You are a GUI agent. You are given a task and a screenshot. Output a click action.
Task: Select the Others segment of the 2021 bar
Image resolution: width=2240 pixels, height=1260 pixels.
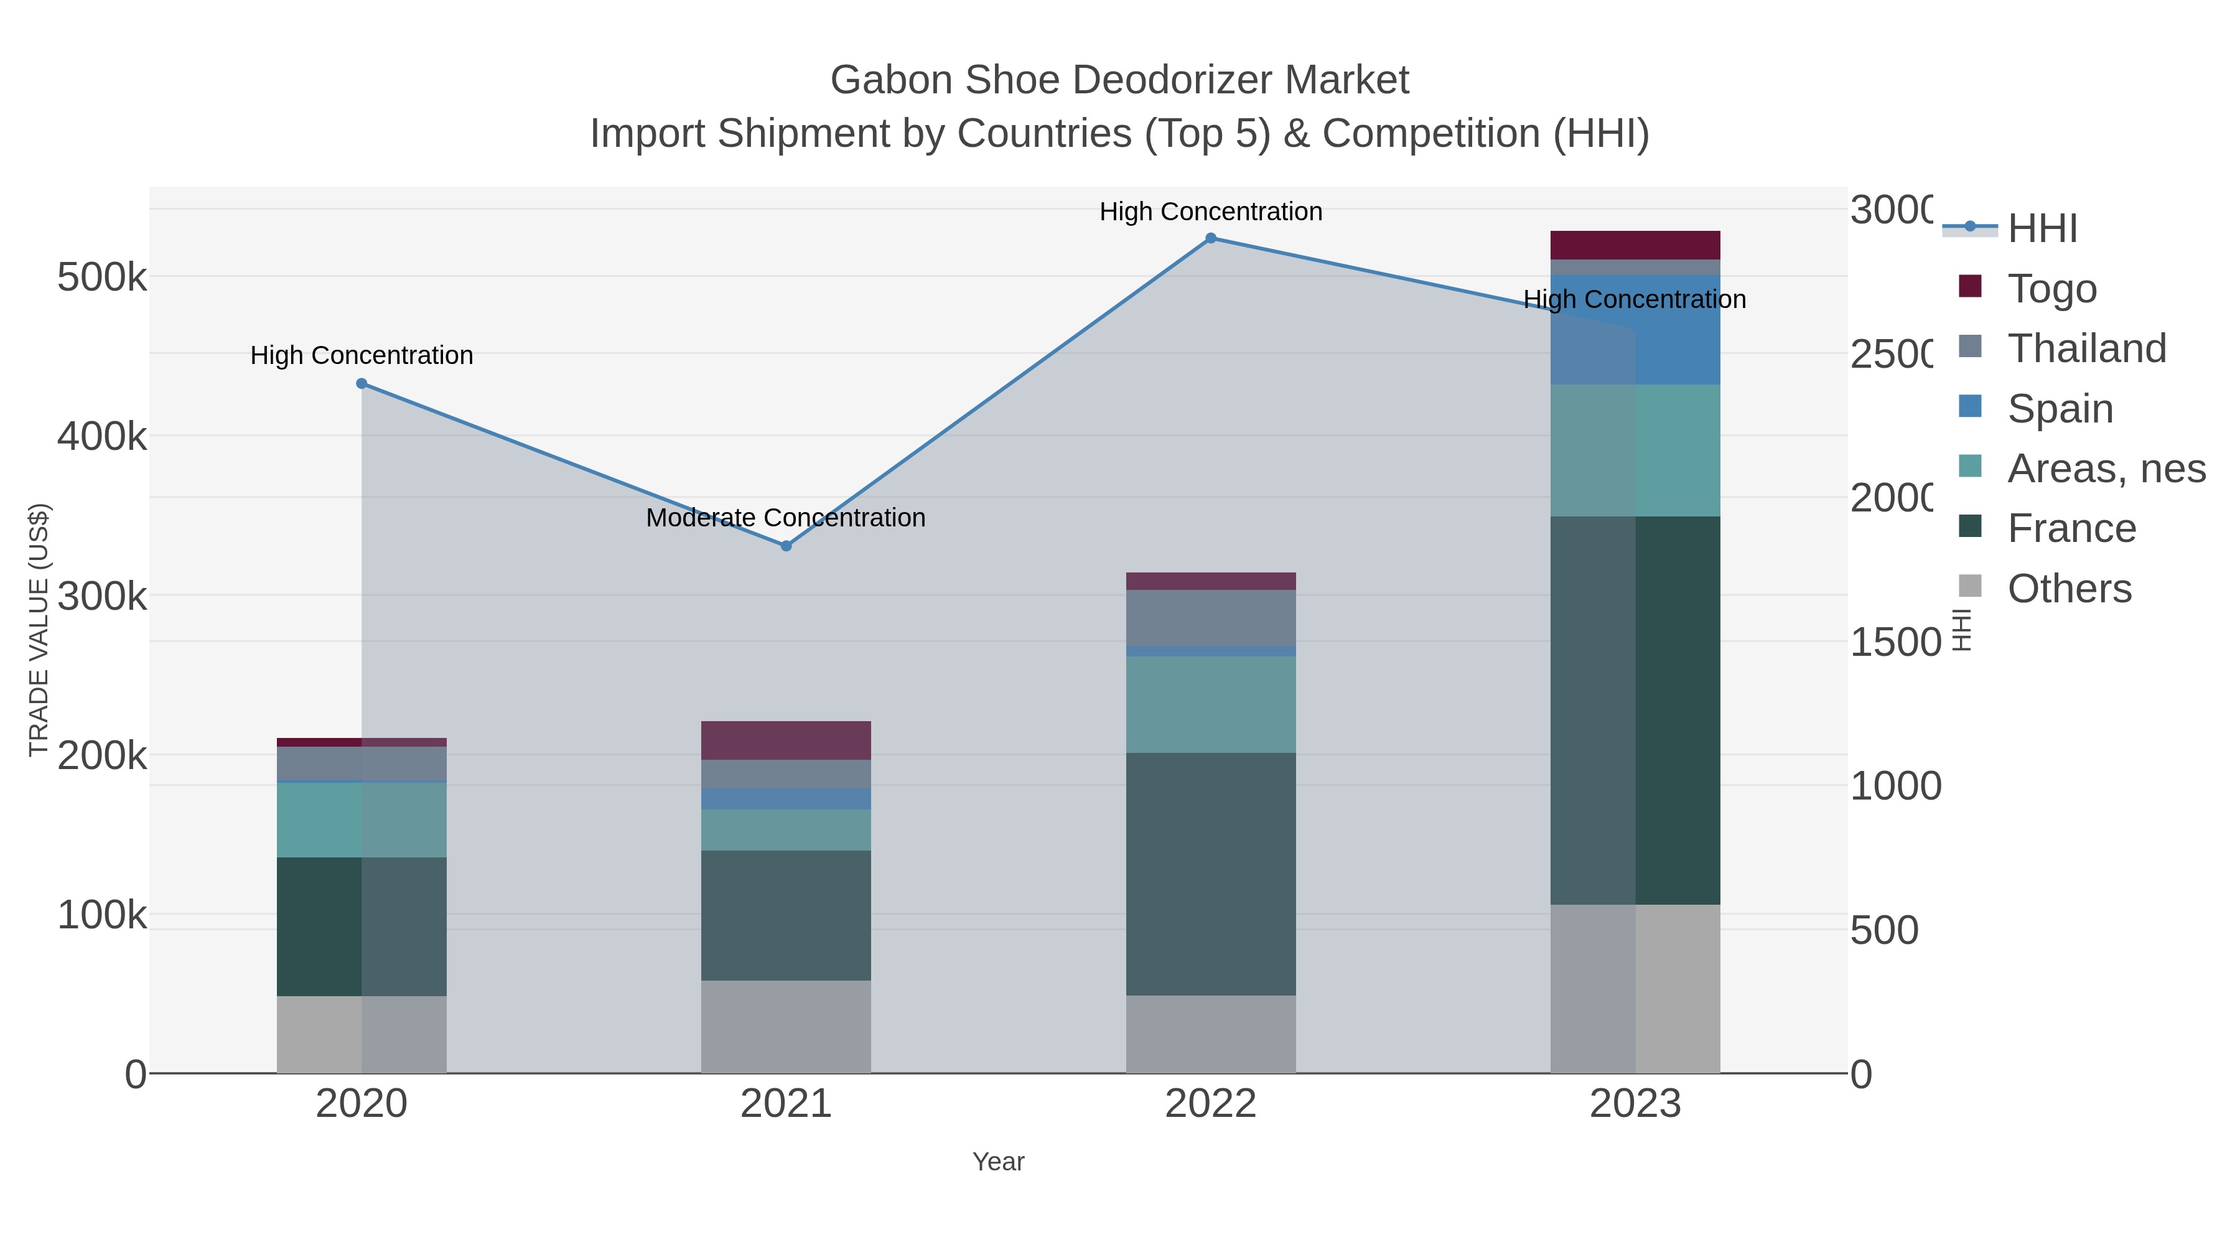786,1027
